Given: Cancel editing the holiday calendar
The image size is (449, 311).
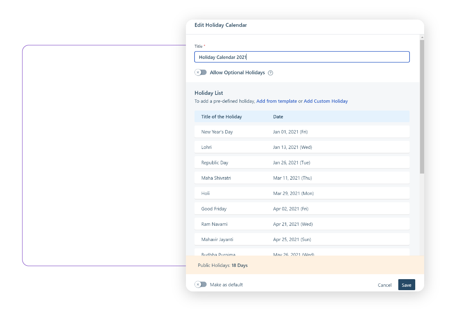Looking at the screenshot, I should pos(384,285).
